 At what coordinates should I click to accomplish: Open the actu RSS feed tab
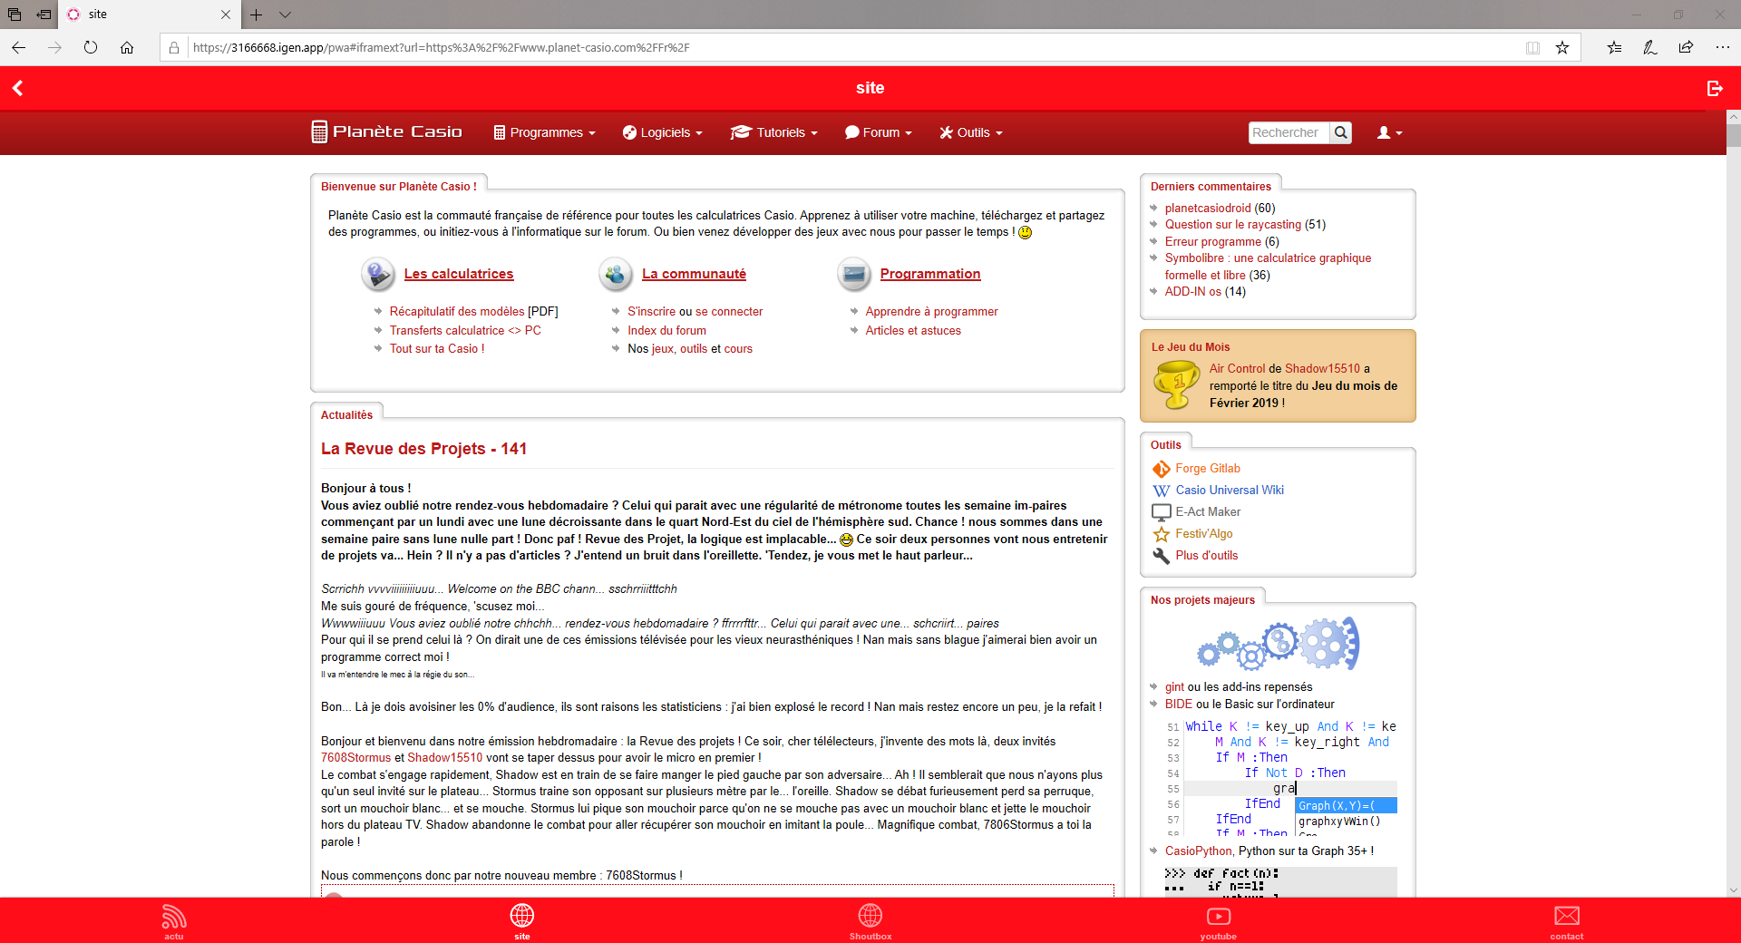[x=173, y=920]
